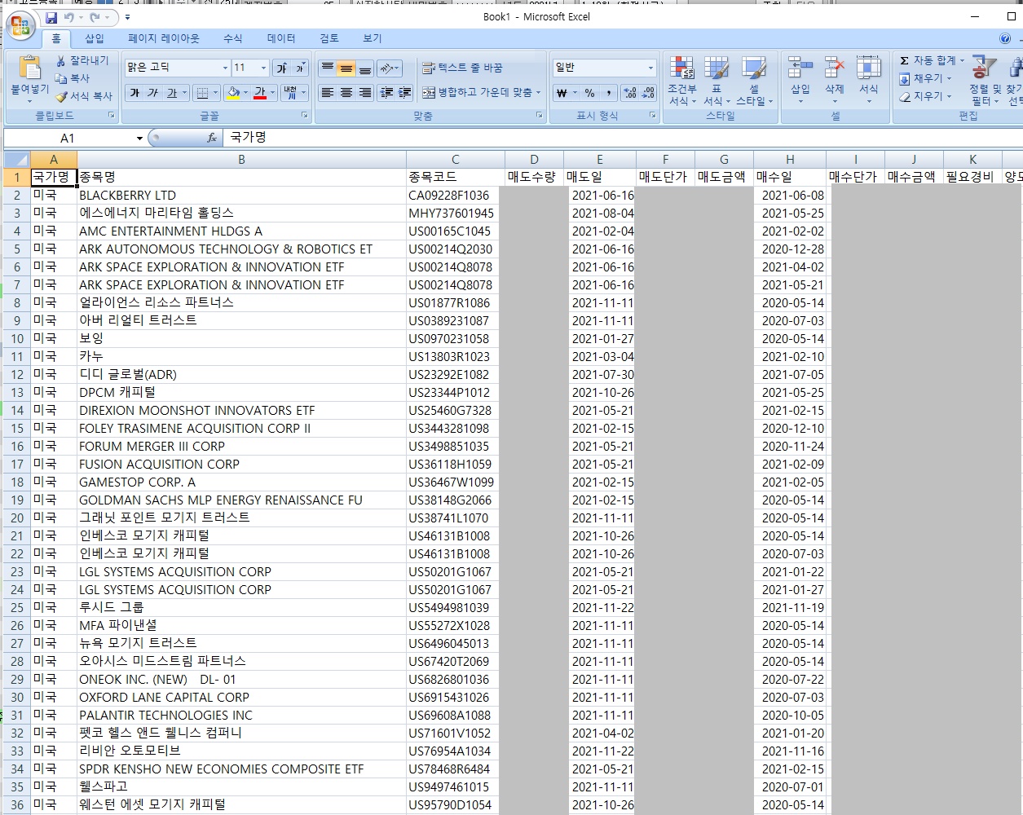Decrease the cell indent
The width and height of the screenshot is (1023, 815).
click(386, 93)
